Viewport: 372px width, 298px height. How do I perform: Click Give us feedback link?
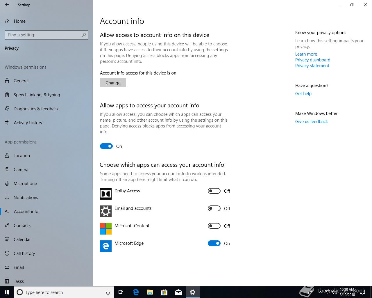point(311,121)
